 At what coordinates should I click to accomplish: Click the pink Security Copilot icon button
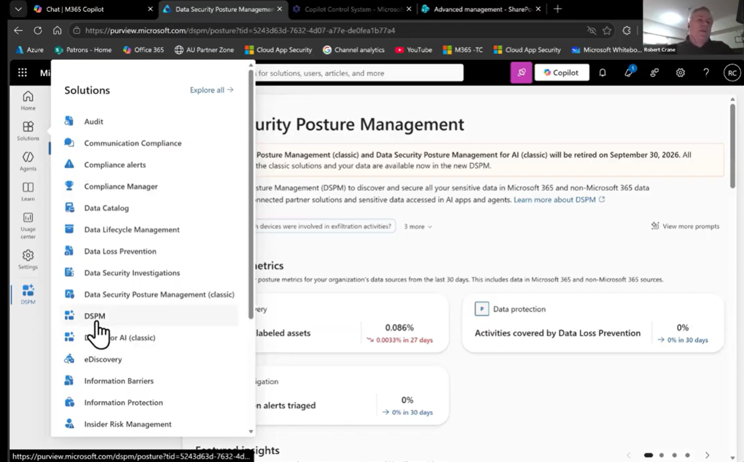click(x=521, y=72)
